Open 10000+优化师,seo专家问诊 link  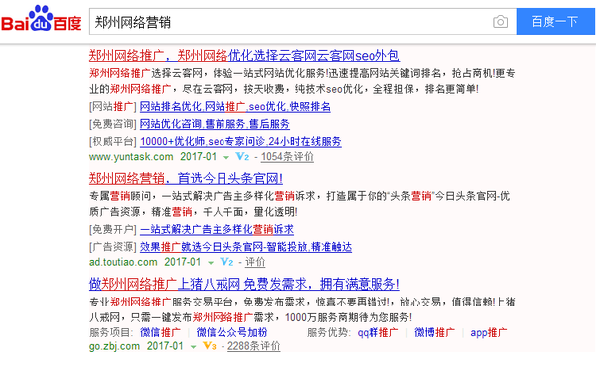(x=240, y=141)
